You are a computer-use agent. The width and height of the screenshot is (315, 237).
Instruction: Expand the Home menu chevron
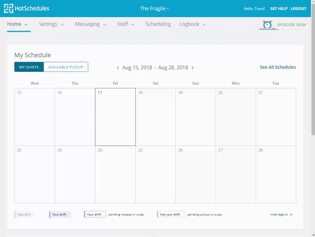26,25
